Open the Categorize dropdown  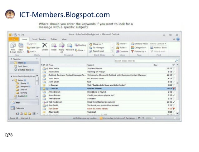point(139,48)
